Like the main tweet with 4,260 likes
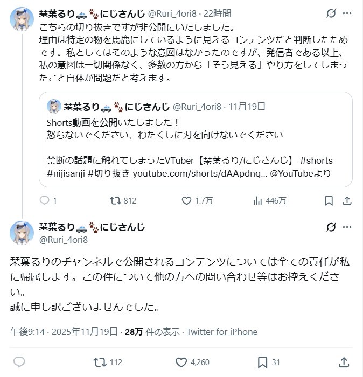The height and width of the screenshot is (377, 363). (x=181, y=362)
